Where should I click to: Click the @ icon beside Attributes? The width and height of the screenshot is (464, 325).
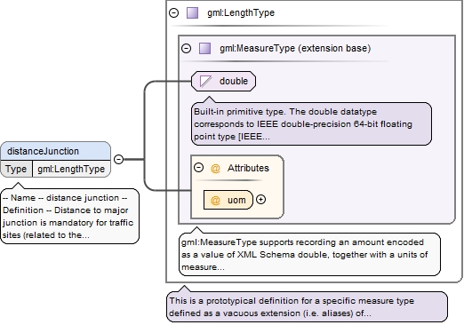215,168
